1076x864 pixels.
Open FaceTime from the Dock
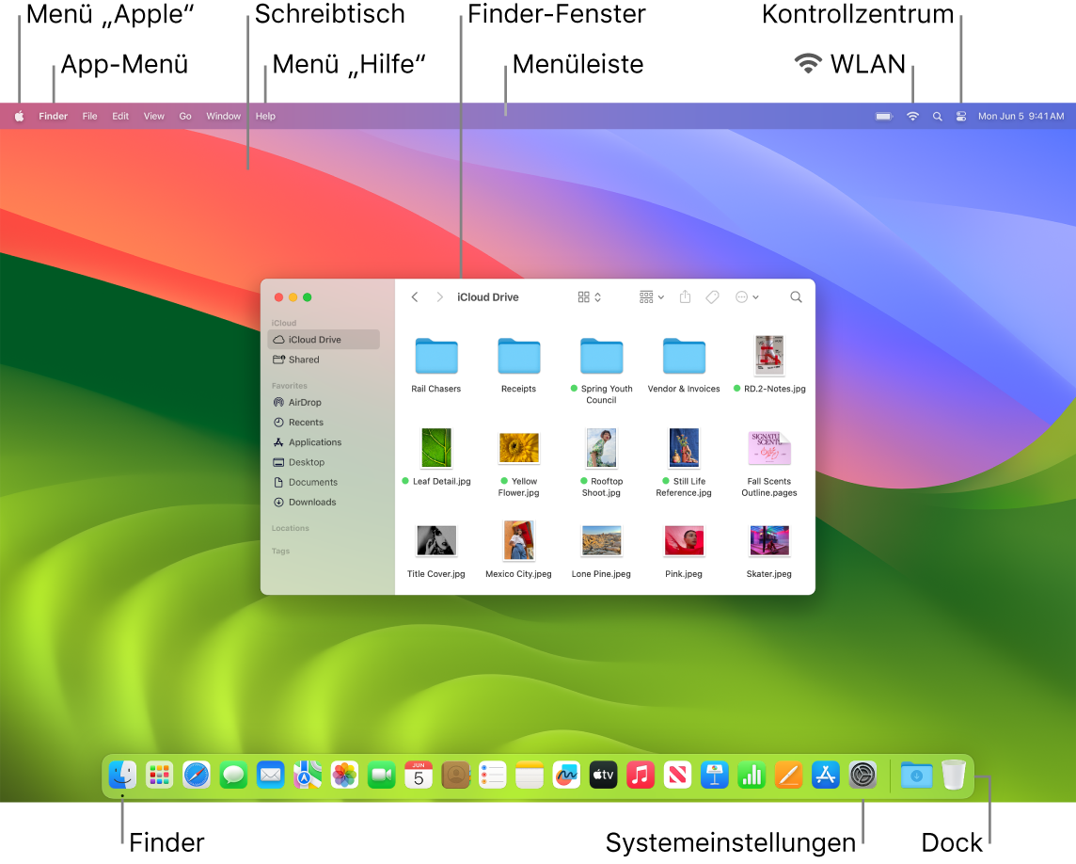coord(382,775)
